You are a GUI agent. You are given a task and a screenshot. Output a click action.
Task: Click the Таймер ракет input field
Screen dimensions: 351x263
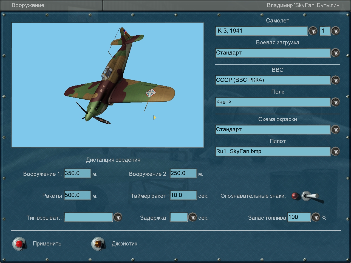pyautogui.click(x=183, y=195)
